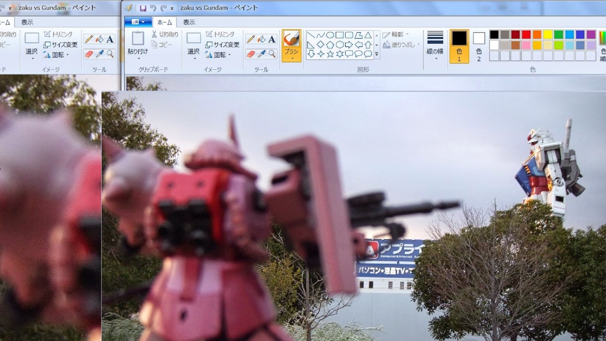606x341 pixels.
Task: Click コピー copy in front Paint window
Action: tap(161, 45)
